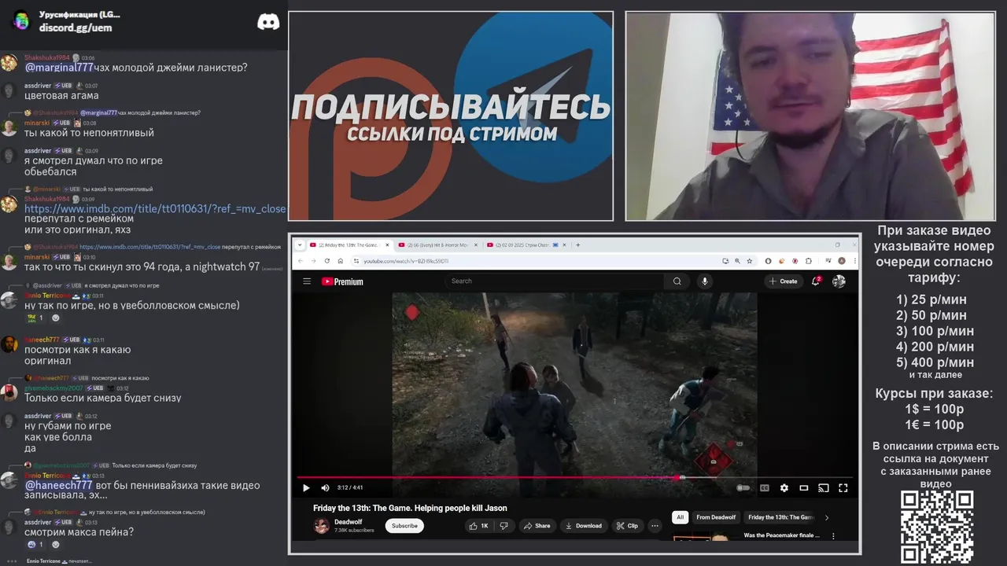The height and width of the screenshot is (566, 1007).
Task: Click the browser address bar
Action: (x=535, y=261)
